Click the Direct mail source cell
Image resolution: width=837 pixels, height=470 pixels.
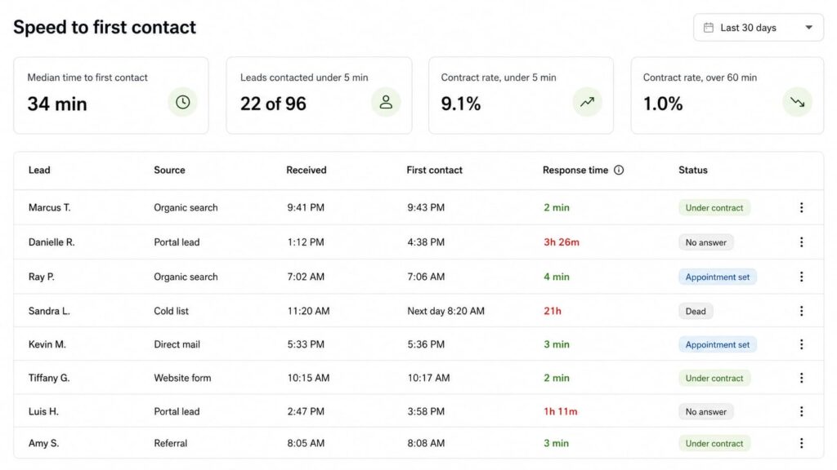point(177,345)
